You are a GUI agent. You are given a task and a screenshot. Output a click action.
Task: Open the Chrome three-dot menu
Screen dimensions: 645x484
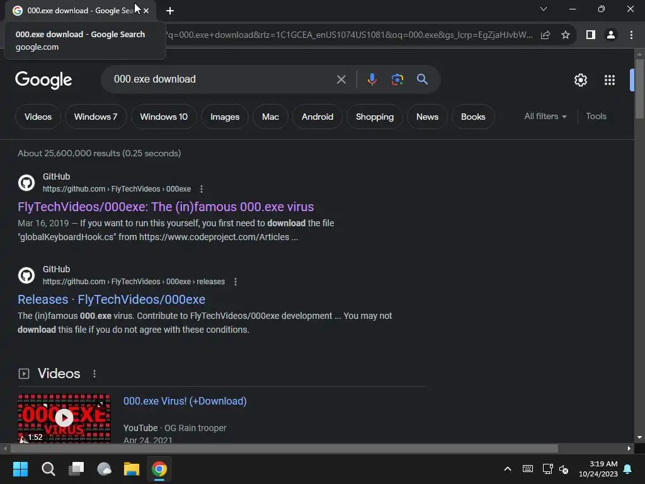pos(631,35)
